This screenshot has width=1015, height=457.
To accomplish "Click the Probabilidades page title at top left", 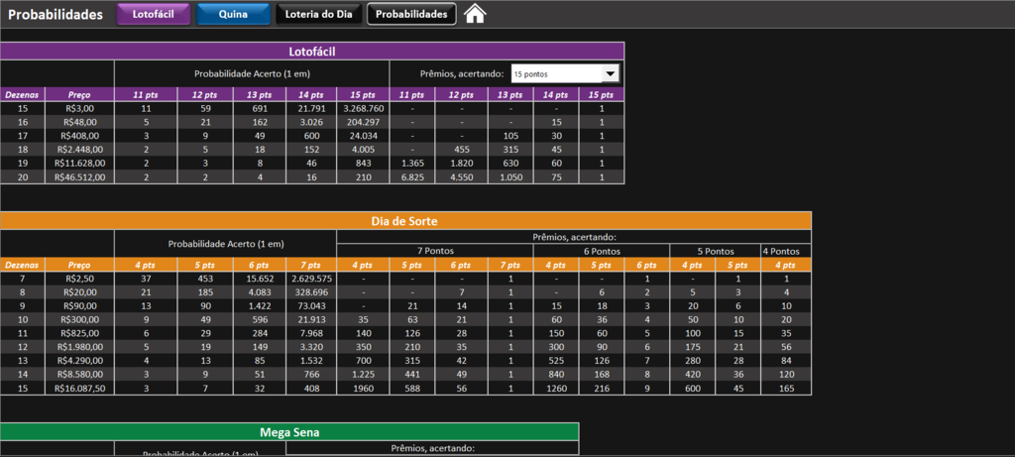I will (56, 14).
